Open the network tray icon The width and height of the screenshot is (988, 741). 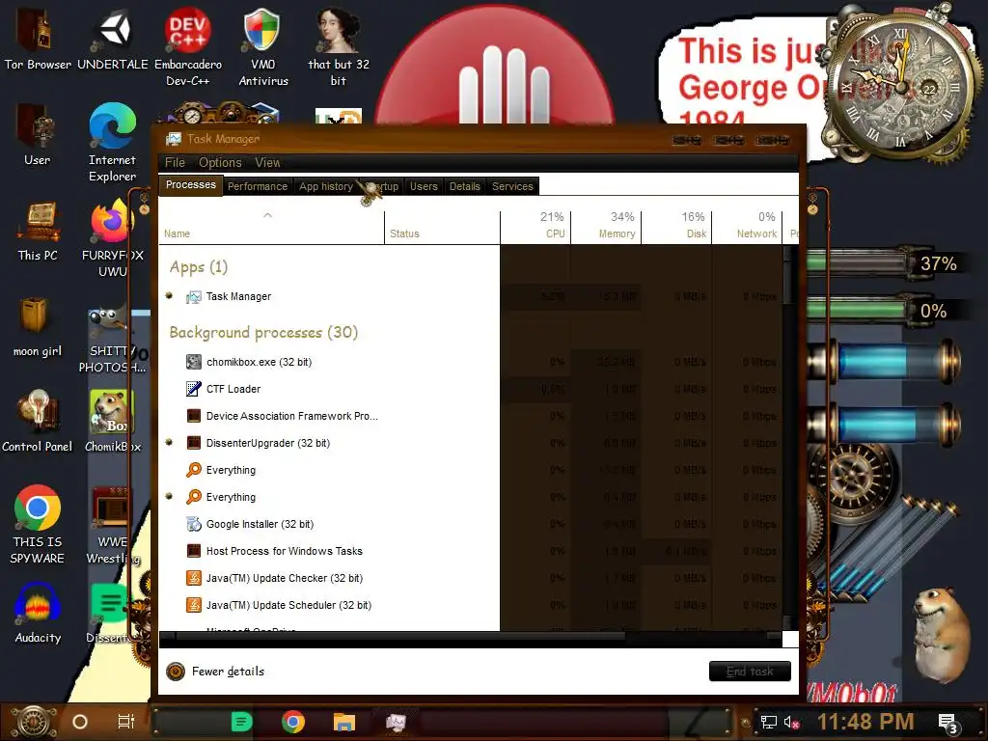click(x=768, y=722)
